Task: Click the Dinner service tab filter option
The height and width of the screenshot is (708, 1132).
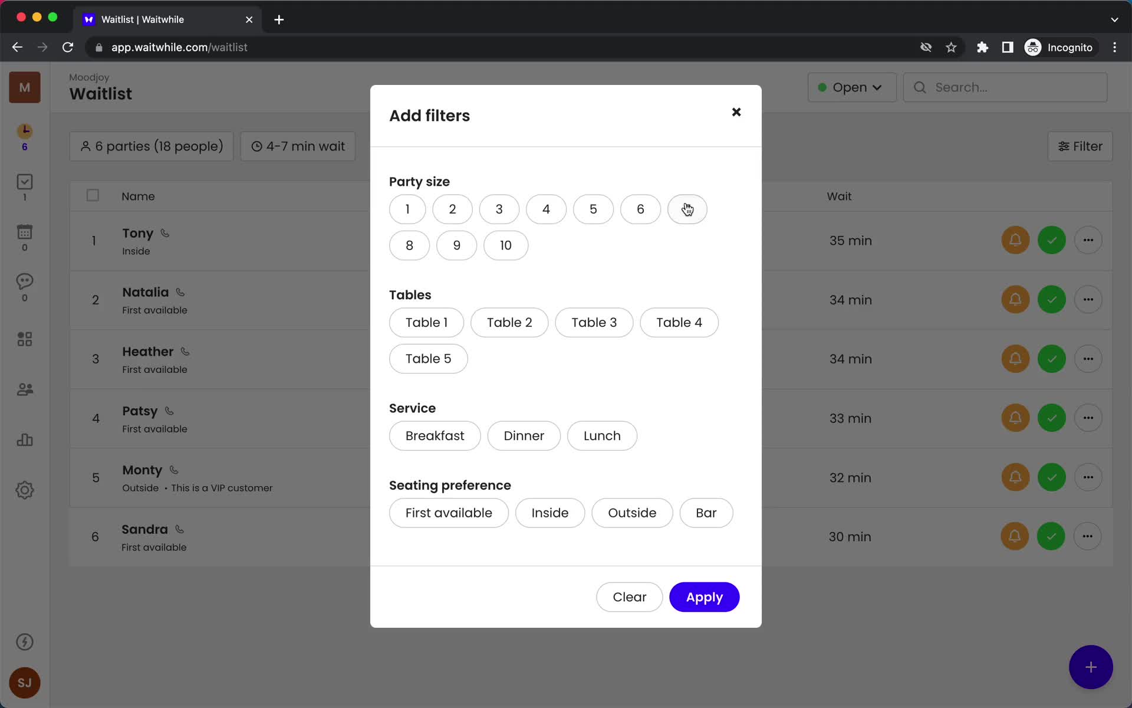Action: [x=524, y=435]
